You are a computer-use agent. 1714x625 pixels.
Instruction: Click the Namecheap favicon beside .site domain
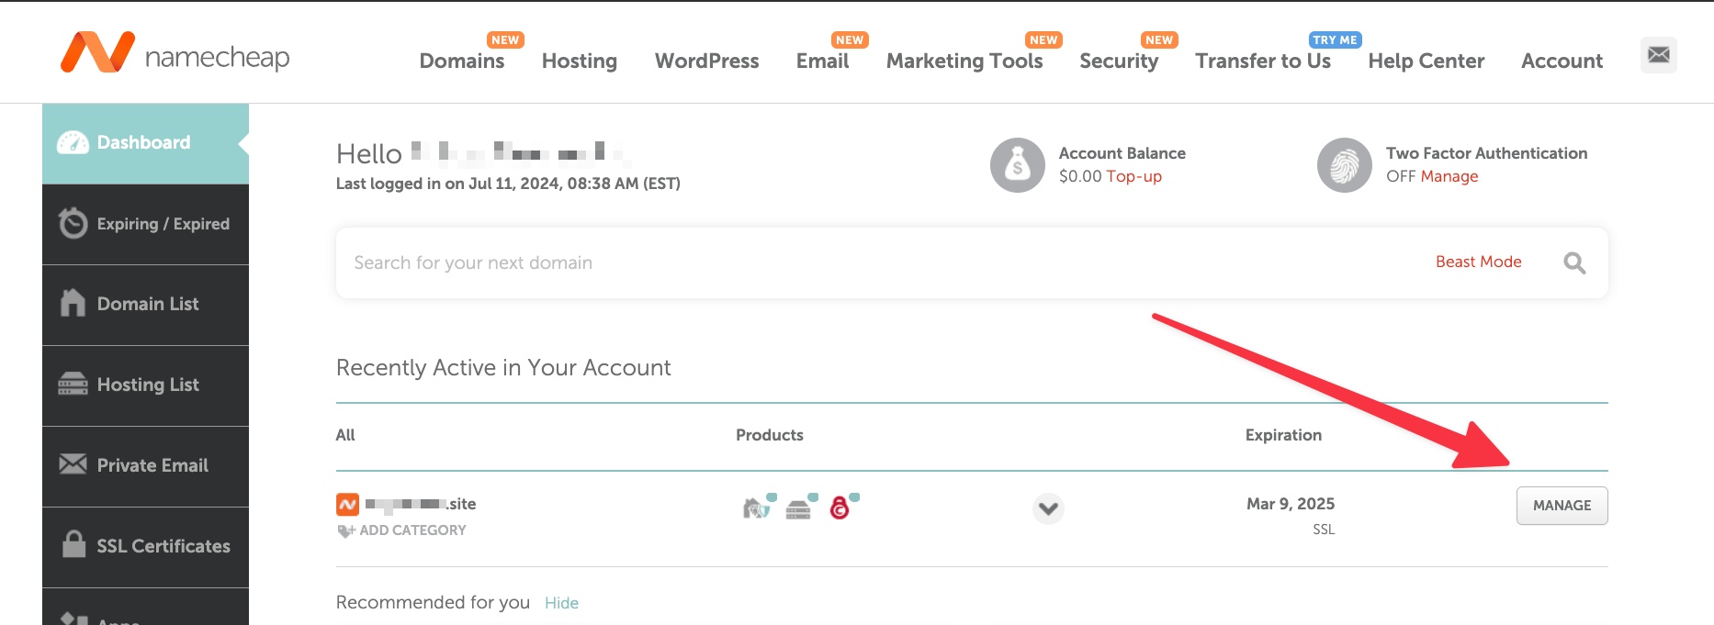(x=347, y=504)
